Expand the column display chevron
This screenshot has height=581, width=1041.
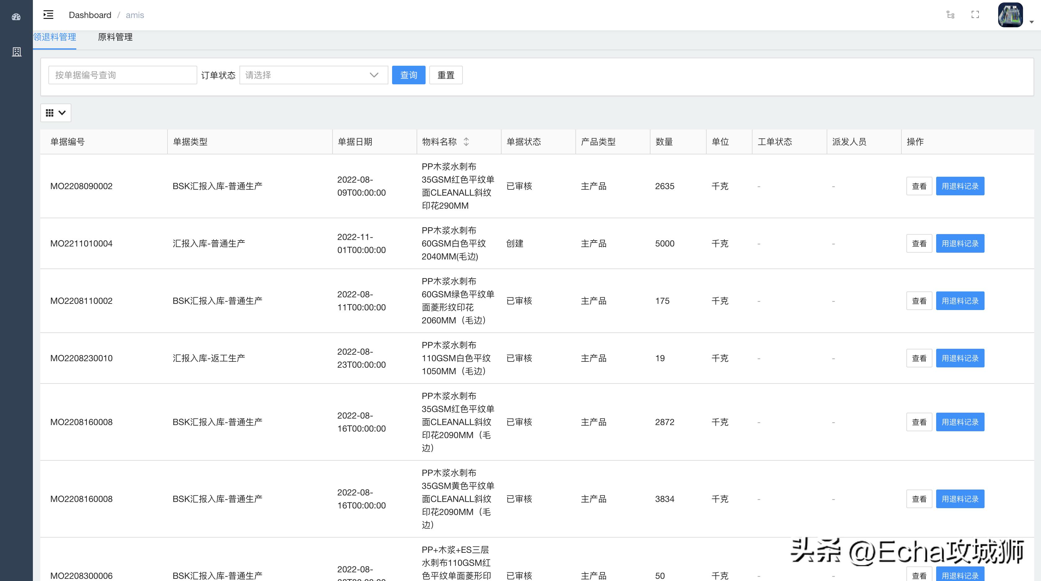tap(62, 113)
